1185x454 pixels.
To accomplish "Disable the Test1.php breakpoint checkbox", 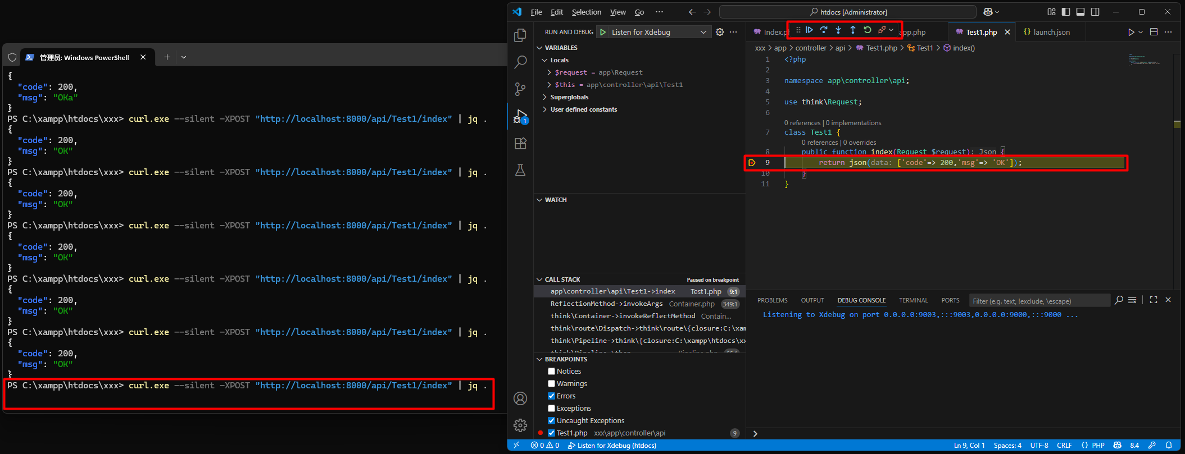I will [x=552, y=433].
